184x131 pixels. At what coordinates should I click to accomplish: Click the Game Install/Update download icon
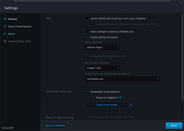5,26
